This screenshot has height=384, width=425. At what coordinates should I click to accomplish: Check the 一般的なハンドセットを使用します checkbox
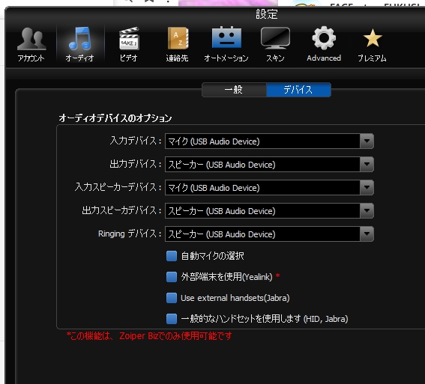pyautogui.click(x=172, y=319)
